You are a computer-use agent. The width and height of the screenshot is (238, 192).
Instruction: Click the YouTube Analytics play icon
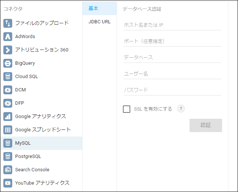(8, 183)
